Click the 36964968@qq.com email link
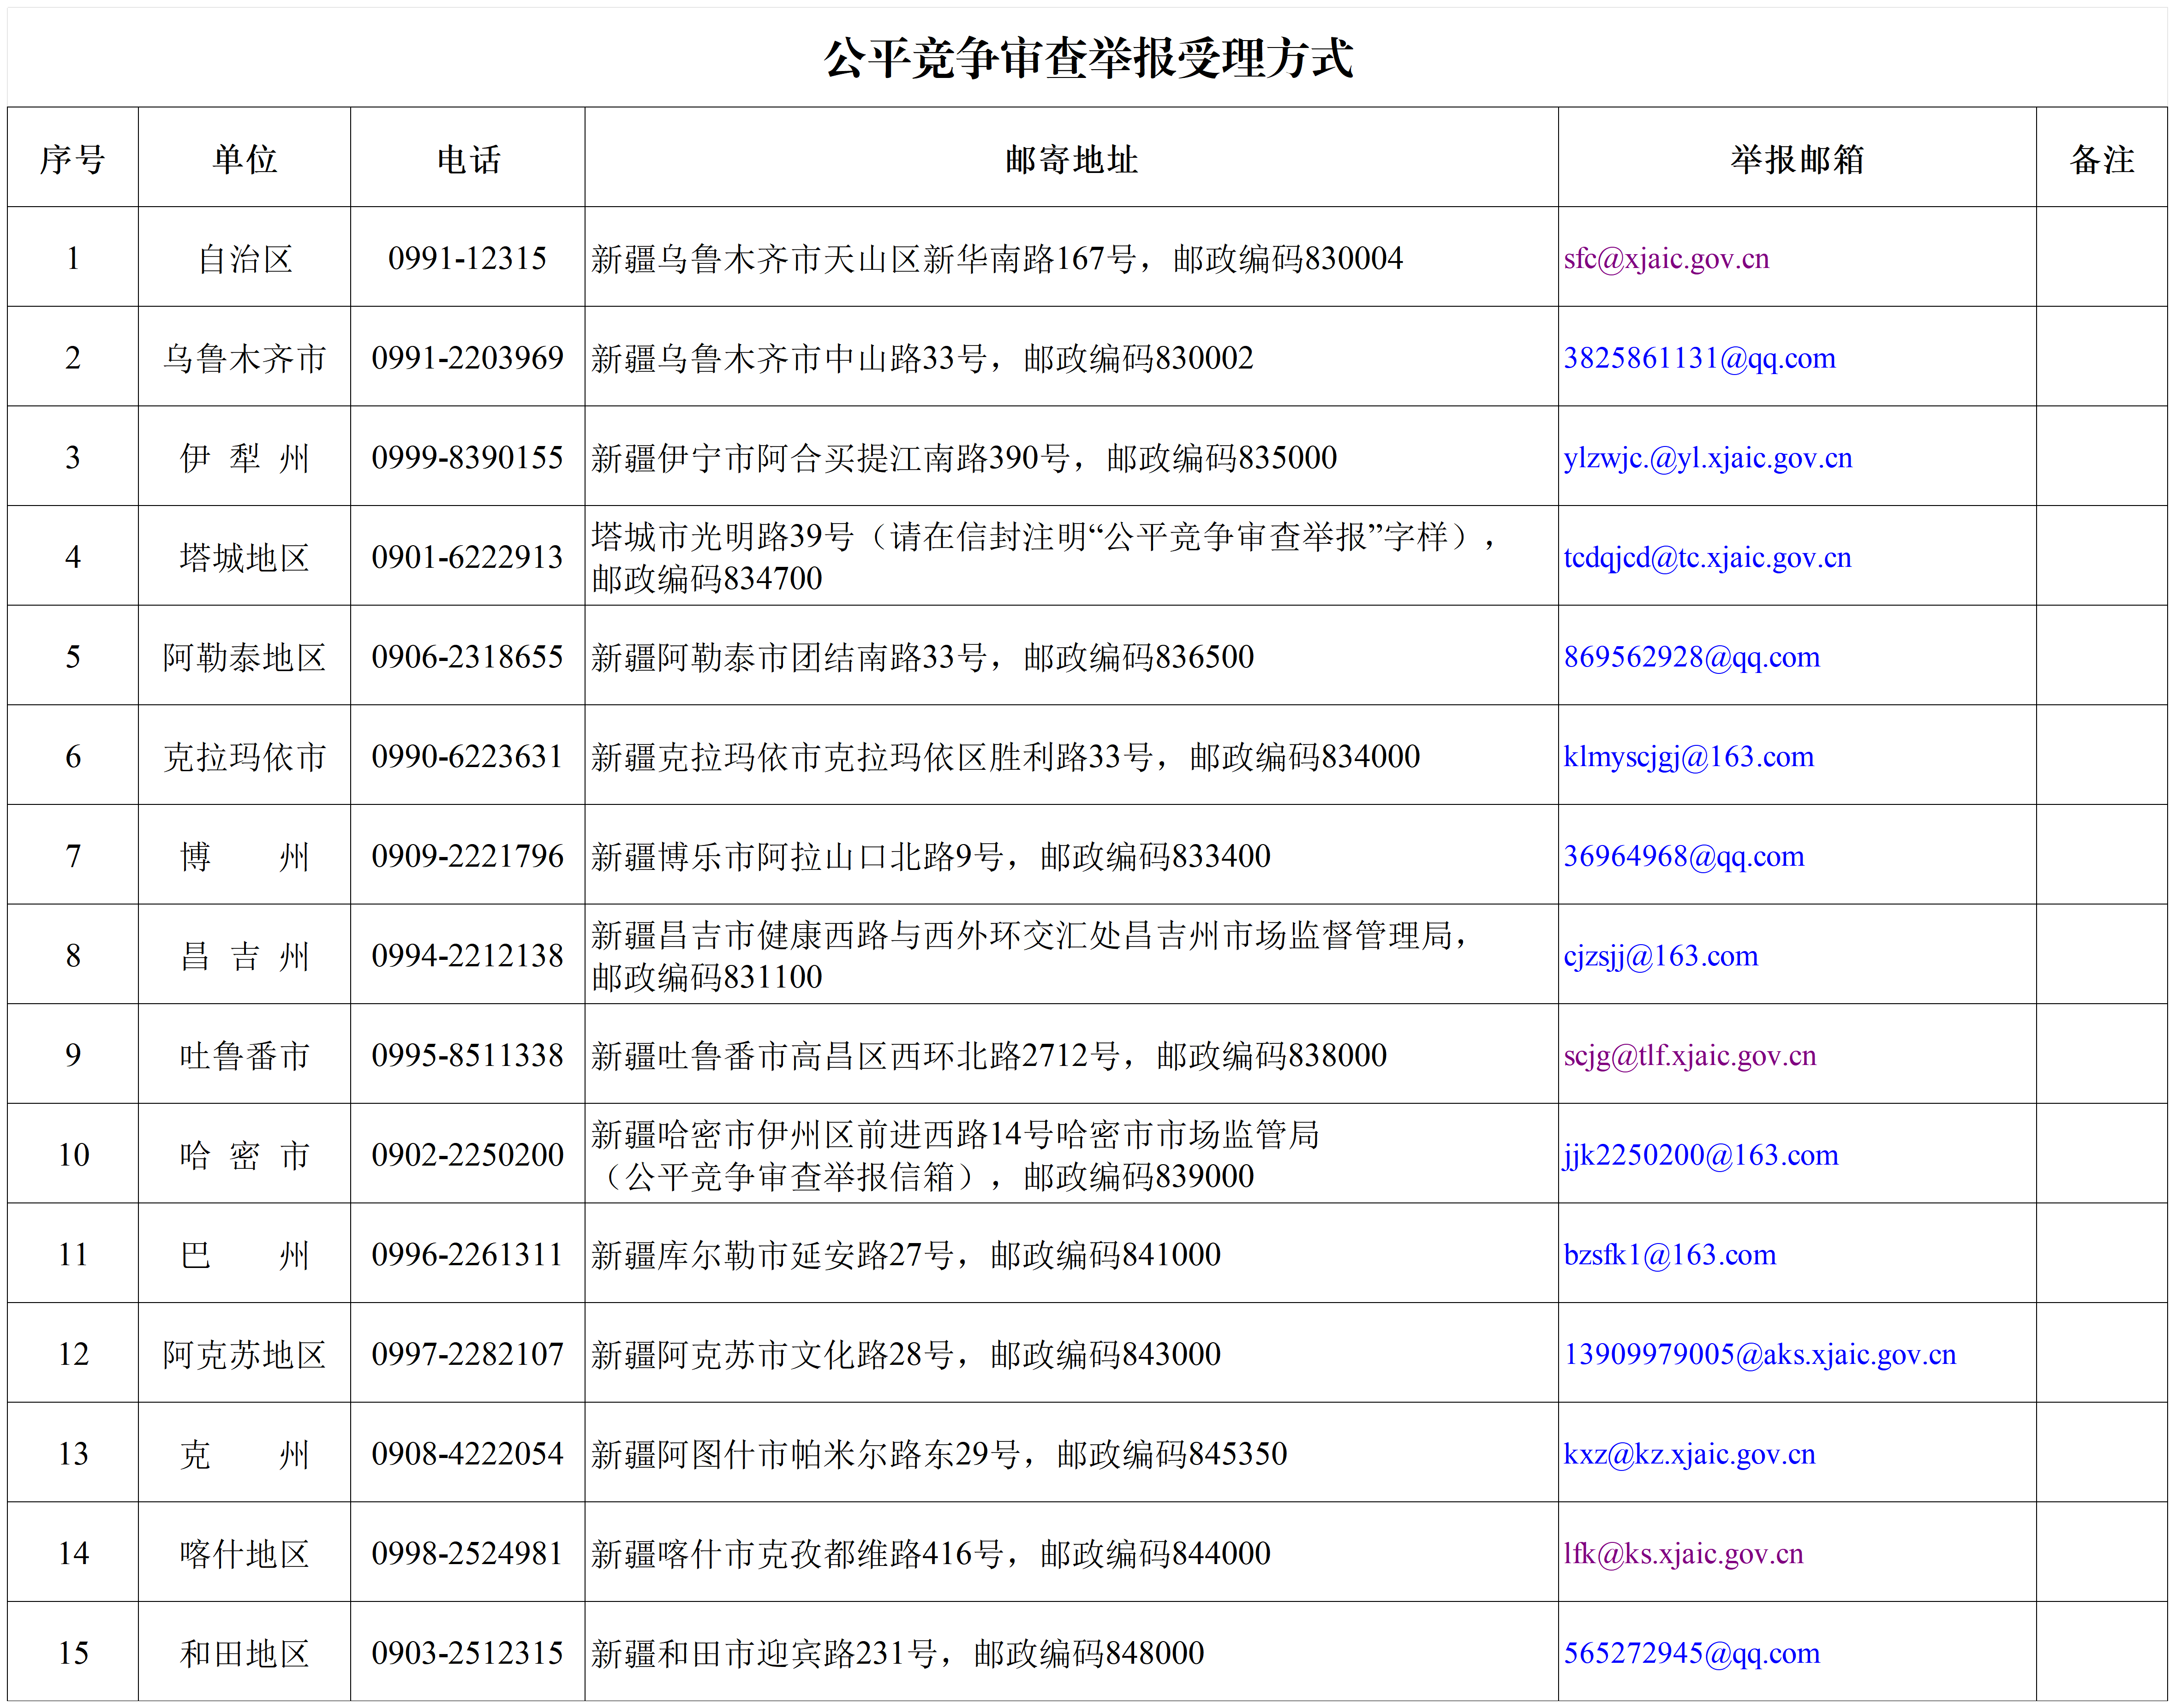The height and width of the screenshot is (1708, 2175). click(1683, 856)
